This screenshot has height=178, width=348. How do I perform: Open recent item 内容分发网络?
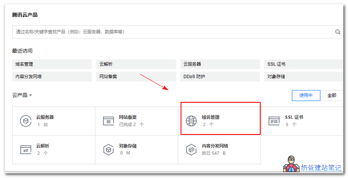click(52, 77)
